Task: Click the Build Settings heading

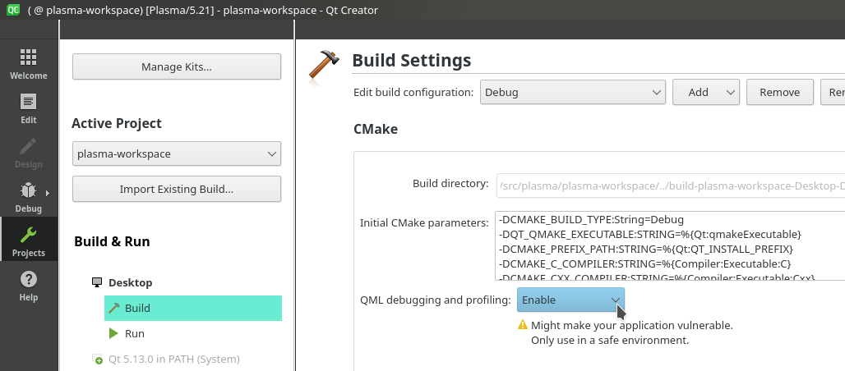Action: 412,60
